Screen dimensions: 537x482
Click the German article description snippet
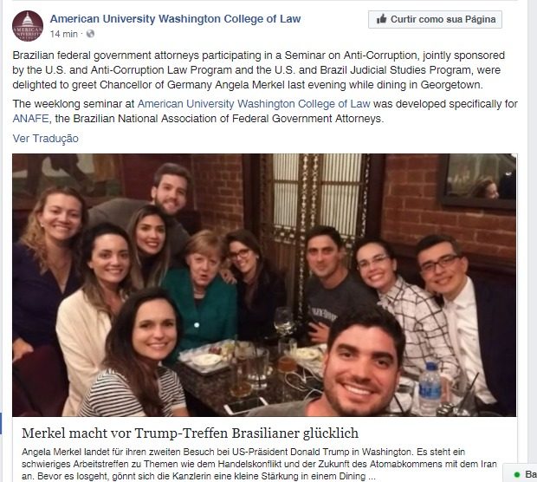(x=260, y=464)
